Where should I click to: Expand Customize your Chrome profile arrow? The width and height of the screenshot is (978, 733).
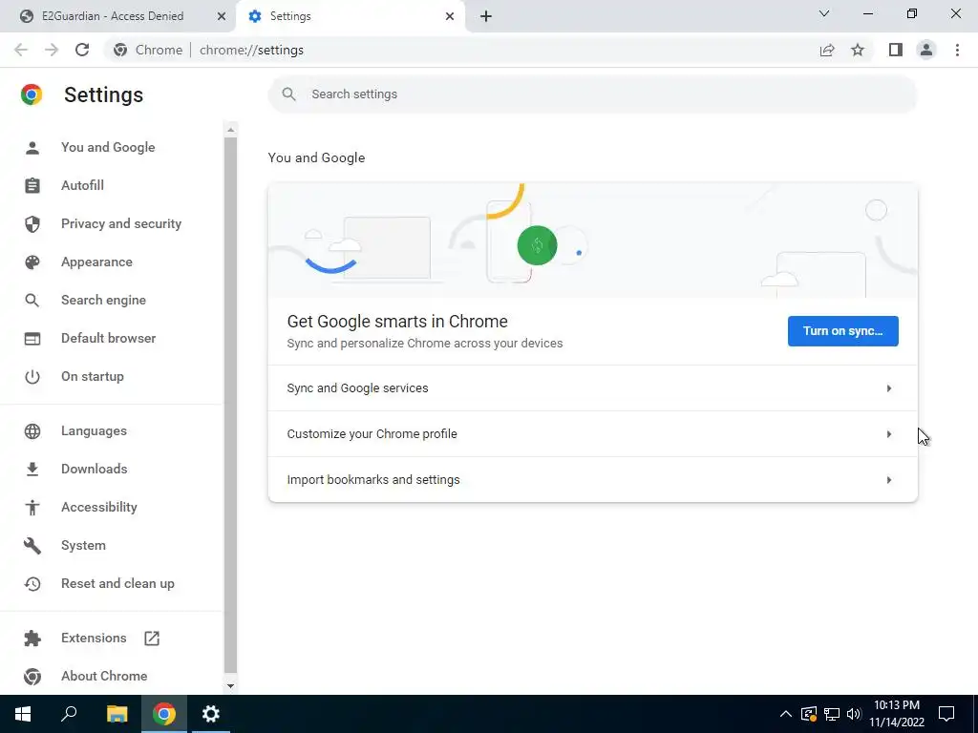click(889, 434)
